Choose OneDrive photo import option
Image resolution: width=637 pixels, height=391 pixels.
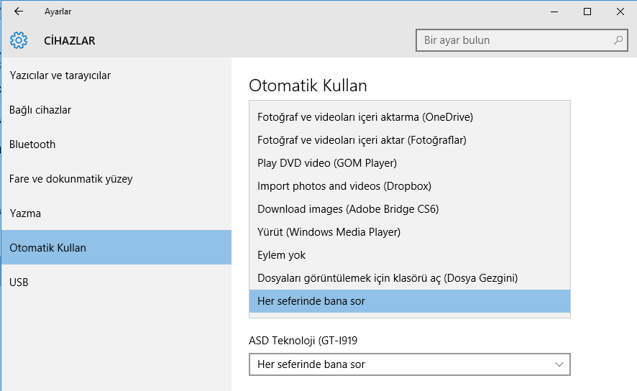410,117
